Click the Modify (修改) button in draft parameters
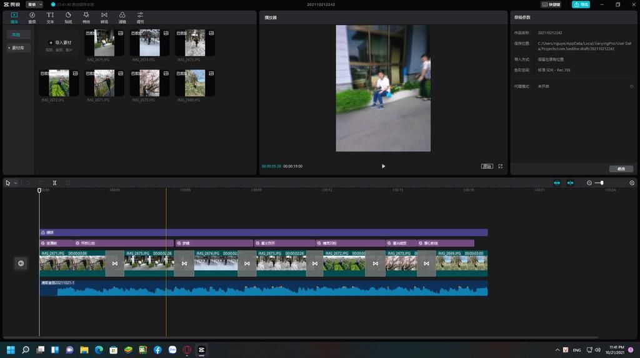 coord(621,169)
